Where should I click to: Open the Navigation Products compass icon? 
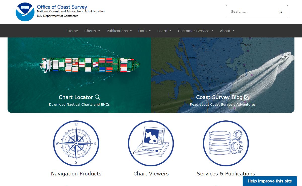76,143
